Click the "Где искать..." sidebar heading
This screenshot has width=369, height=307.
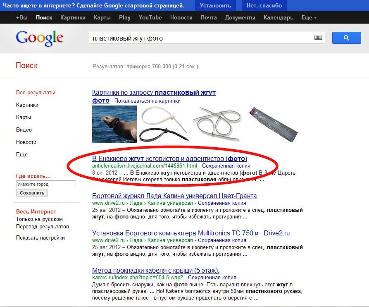click(33, 176)
